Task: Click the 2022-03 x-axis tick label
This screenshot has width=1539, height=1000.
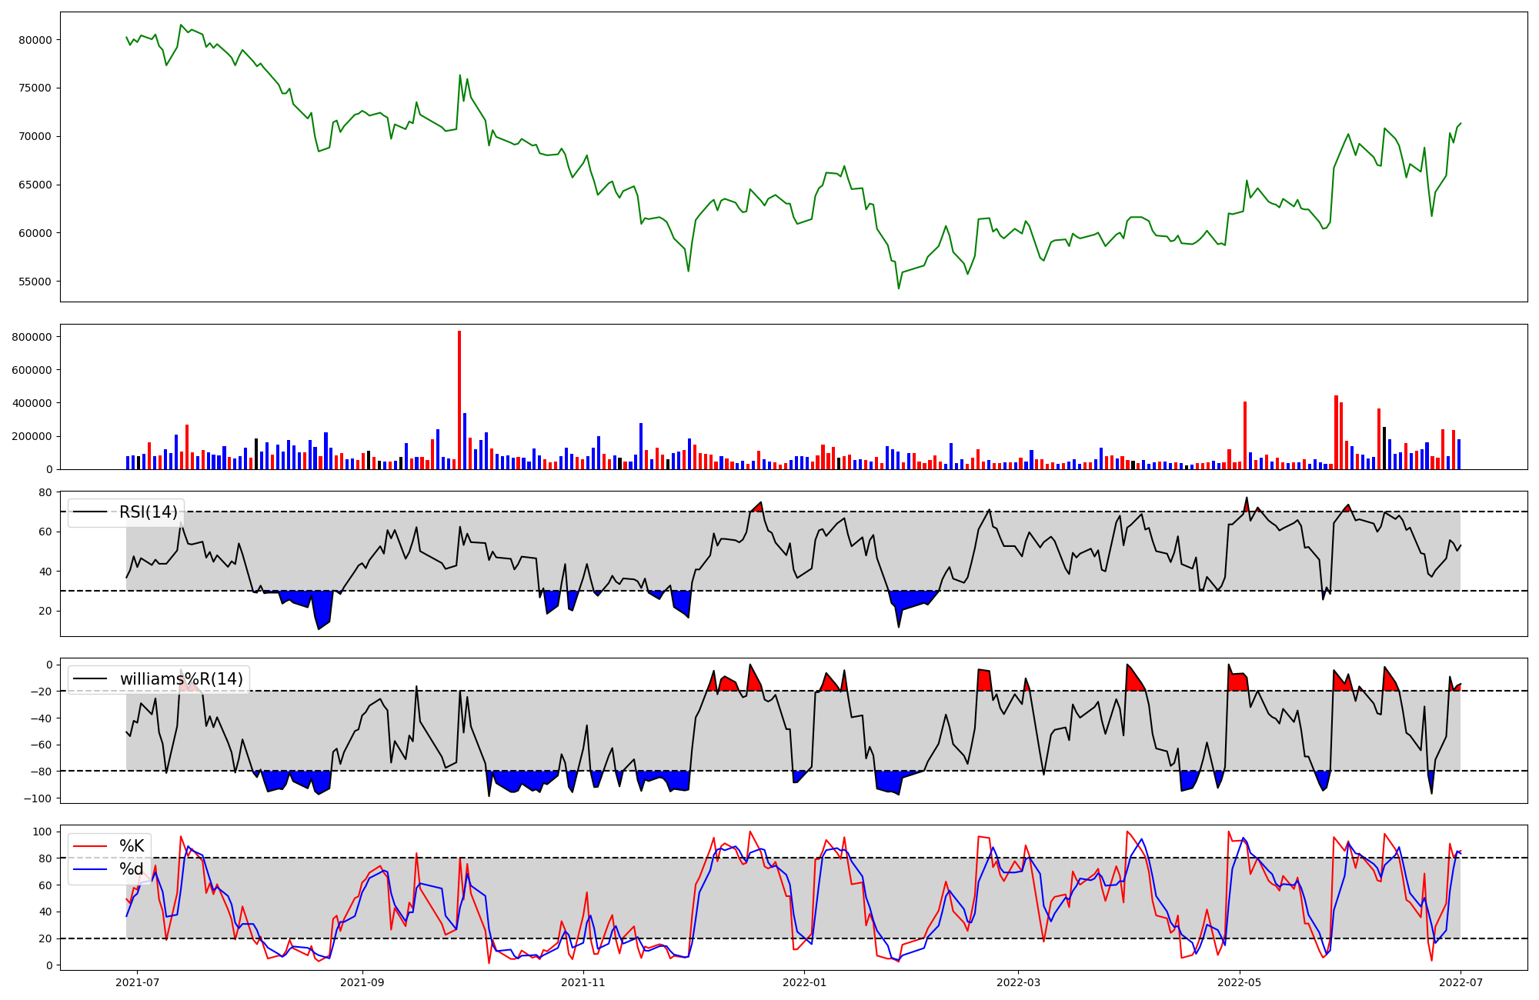Action: coord(1018,982)
